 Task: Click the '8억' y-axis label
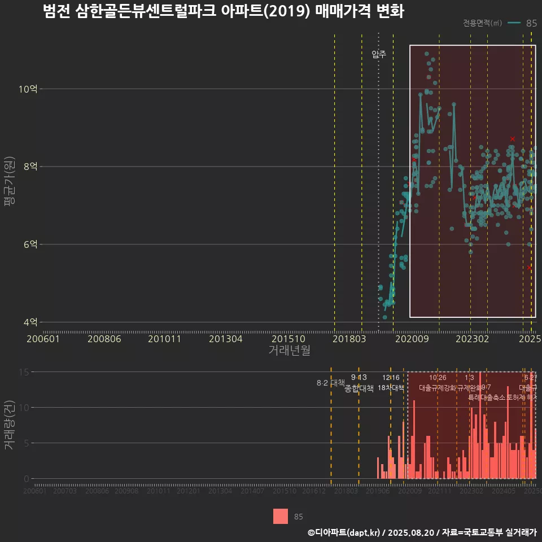pos(30,167)
